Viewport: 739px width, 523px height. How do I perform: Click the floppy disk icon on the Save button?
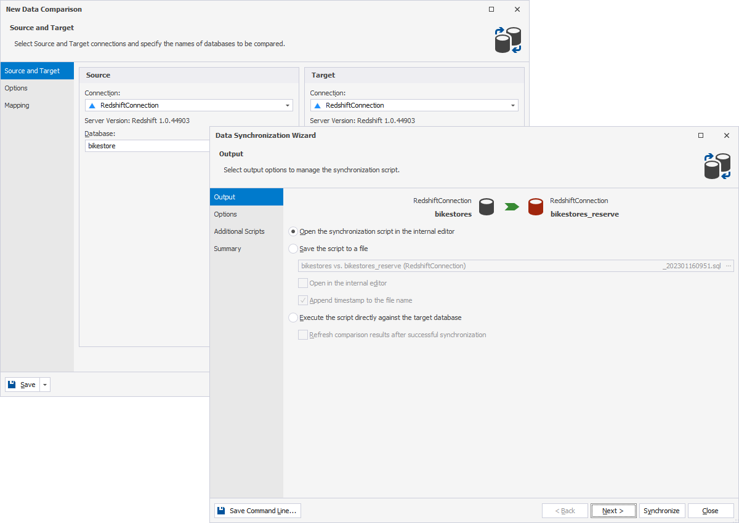tap(12, 385)
